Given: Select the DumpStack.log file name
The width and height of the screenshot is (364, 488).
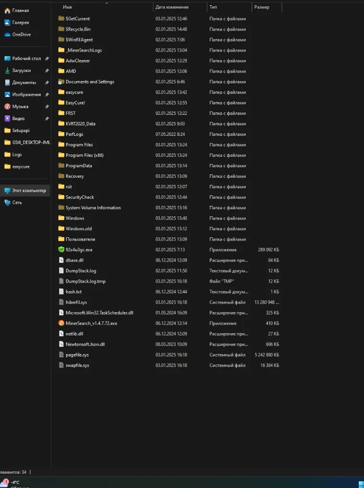Looking at the screenshot, I should click(x=81, y=271).
